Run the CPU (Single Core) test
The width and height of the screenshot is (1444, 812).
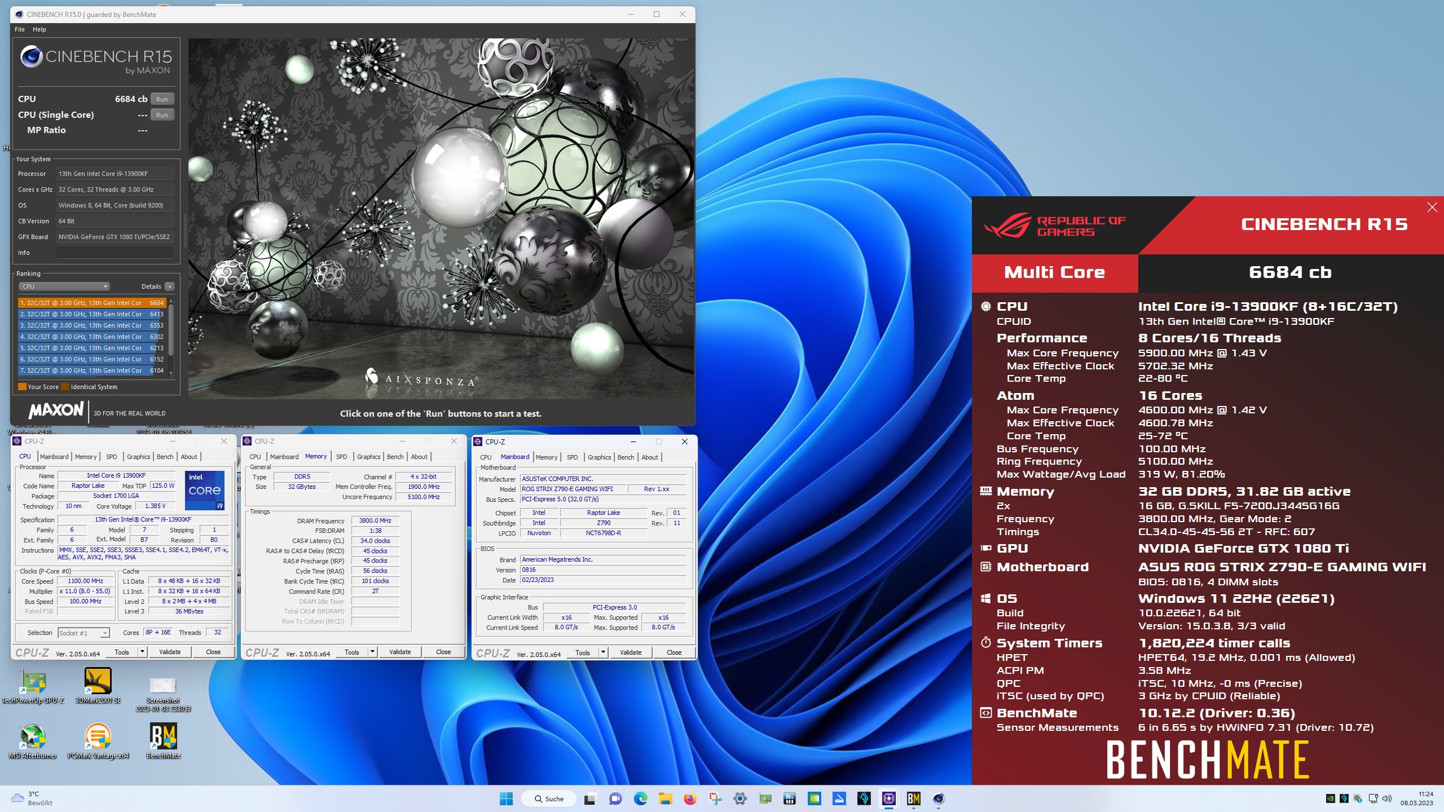click(162, 115)
